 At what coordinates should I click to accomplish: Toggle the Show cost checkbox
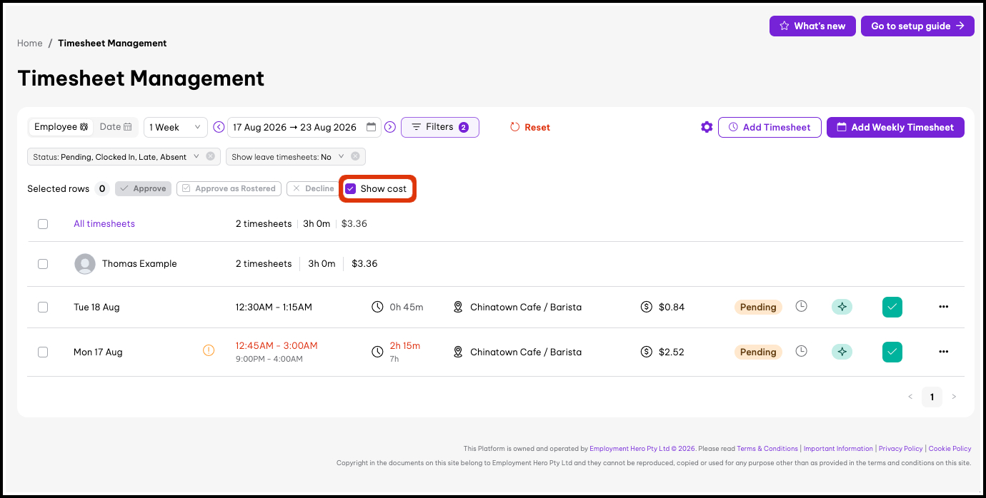pyautogui.click(x=351, y=189)
